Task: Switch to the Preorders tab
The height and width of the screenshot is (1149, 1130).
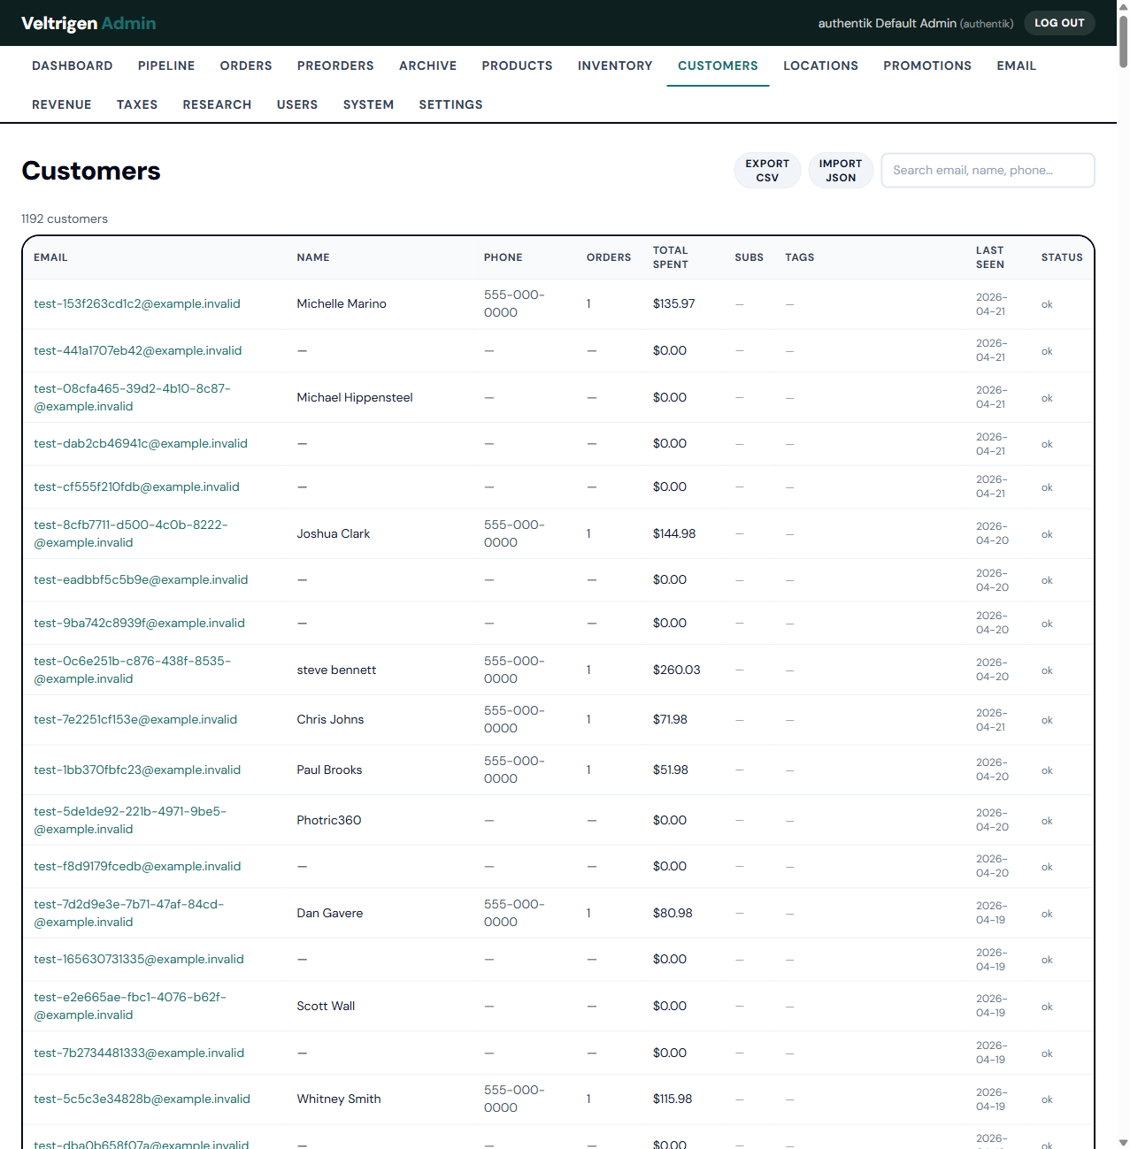Action: 335,65
